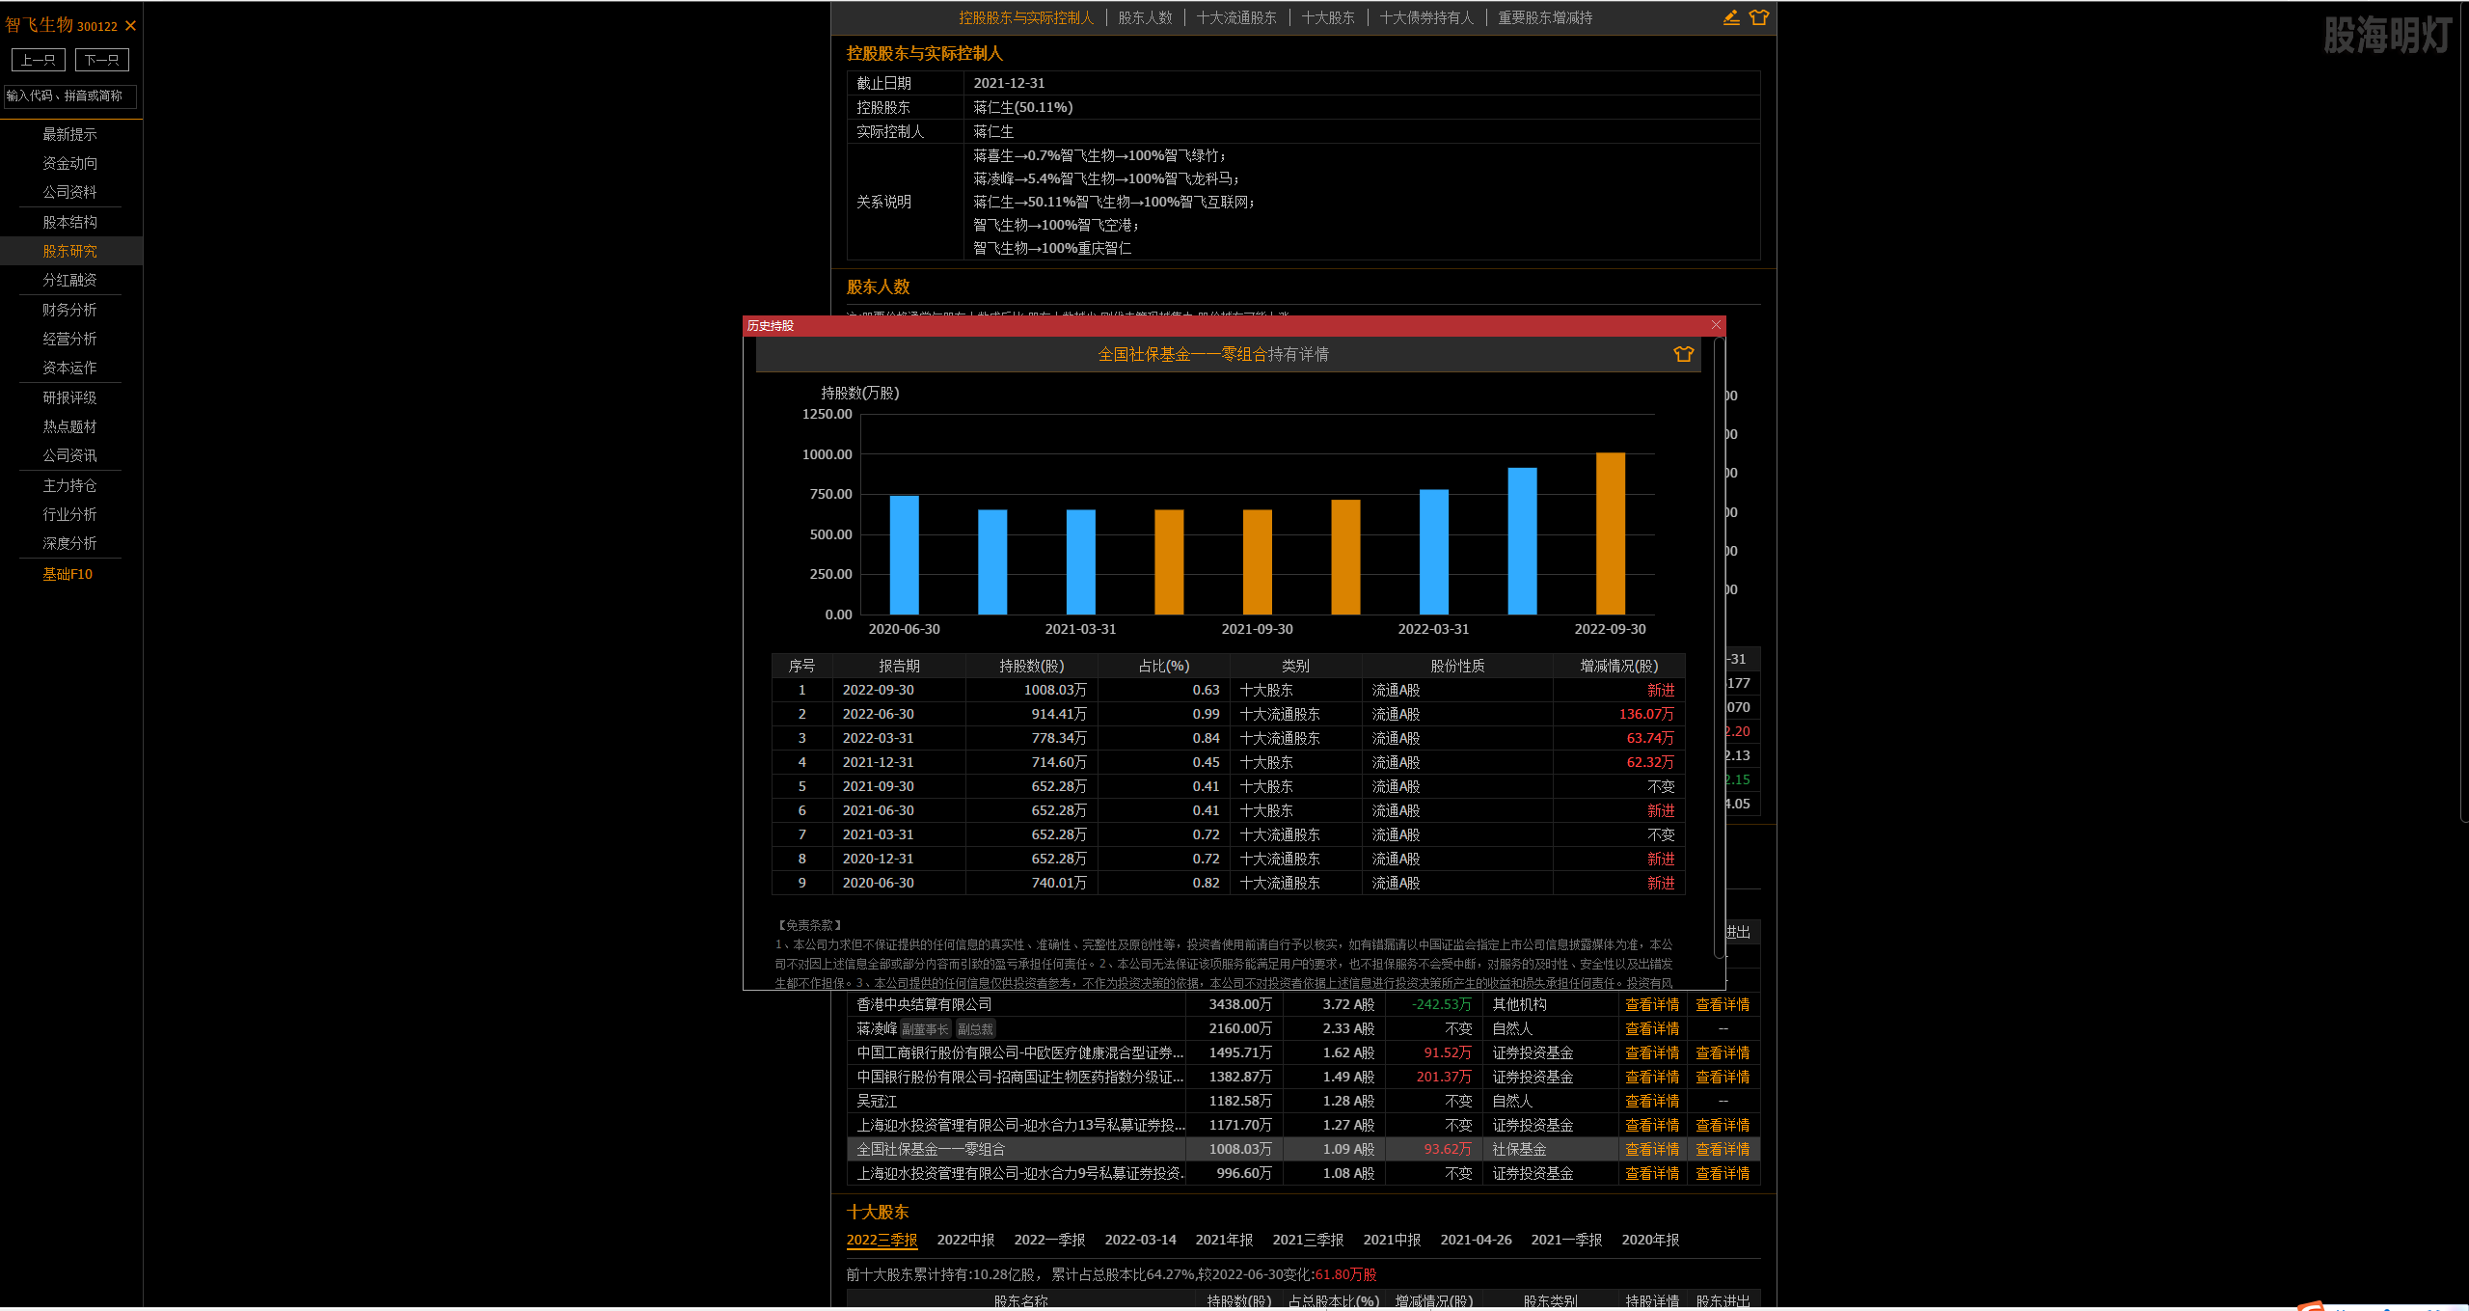Go to next stock with 下一只 button
This screenshot has width=2469, height=1311.
pyautogui.click(x=101, y=60)
